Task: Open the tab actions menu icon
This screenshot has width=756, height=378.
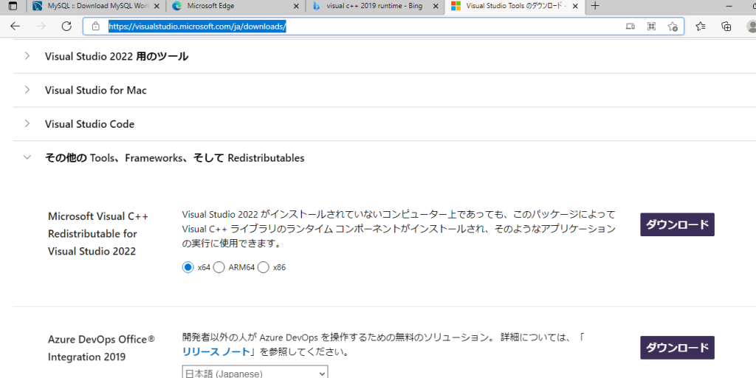Action: tap(13, 6)
